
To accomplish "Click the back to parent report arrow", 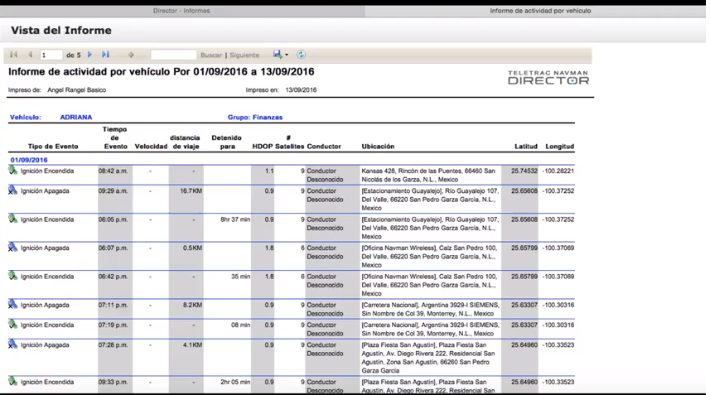I will tap(131, 55).
